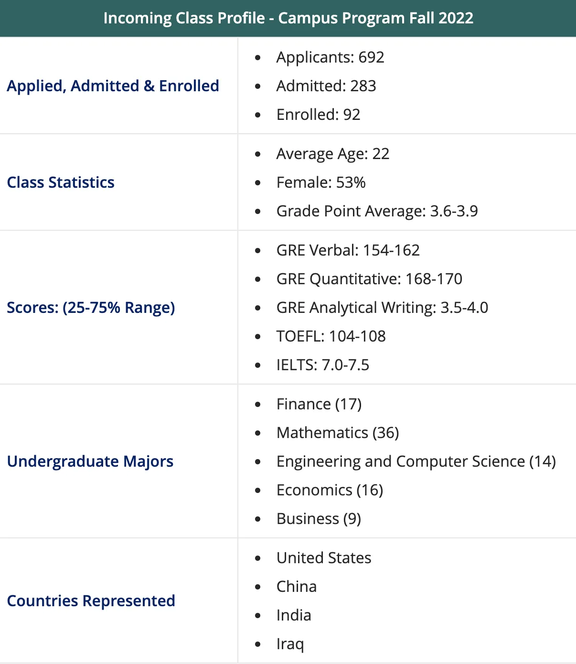The width and height of the screenshot is (576, 664).
Task: Click the Applicants: 692 entry
Action: click(330, 57)
